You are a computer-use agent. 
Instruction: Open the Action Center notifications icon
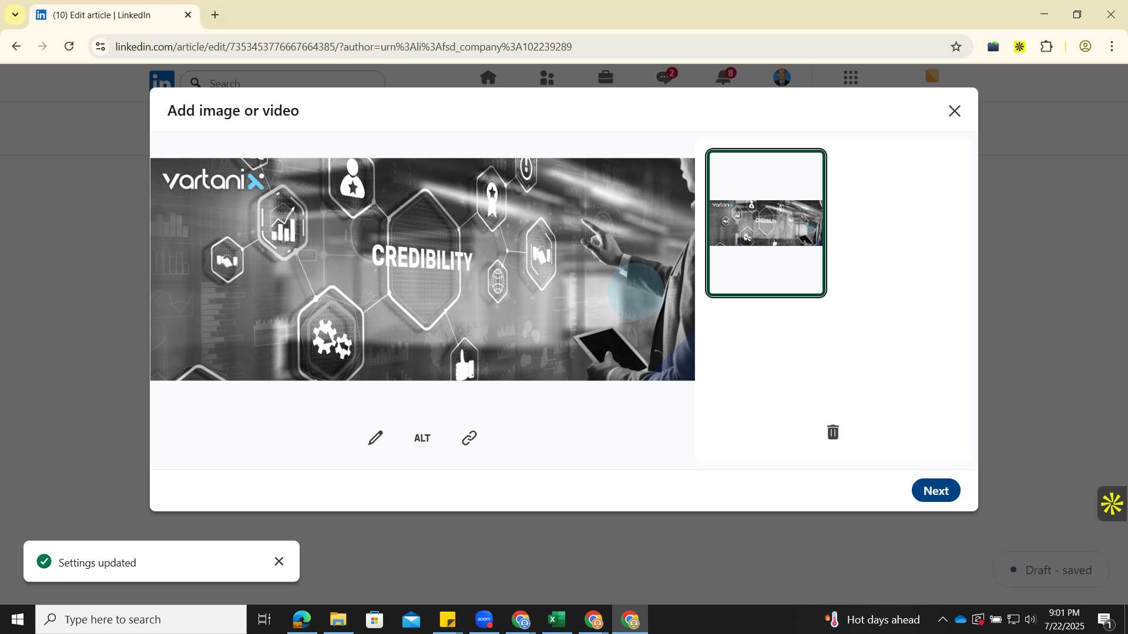1105,619
